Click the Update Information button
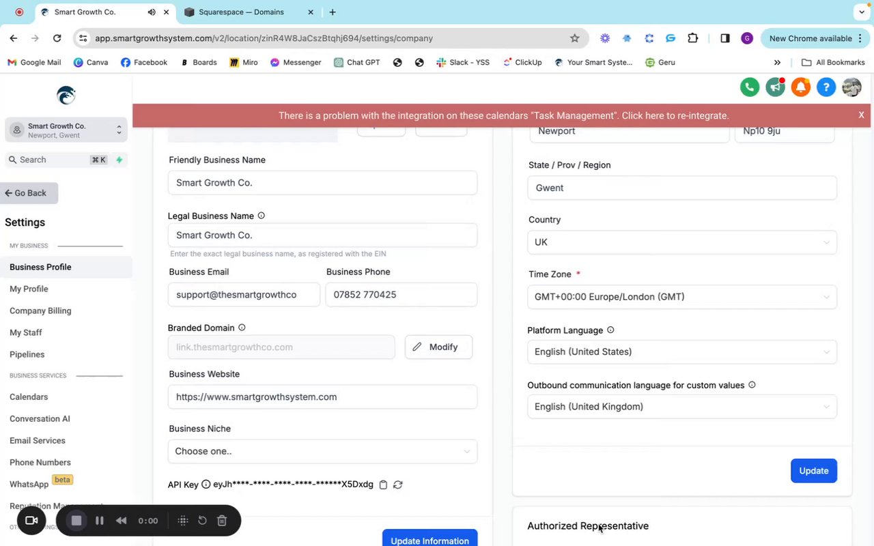874x546 pixels. click(x=429, y=538)
